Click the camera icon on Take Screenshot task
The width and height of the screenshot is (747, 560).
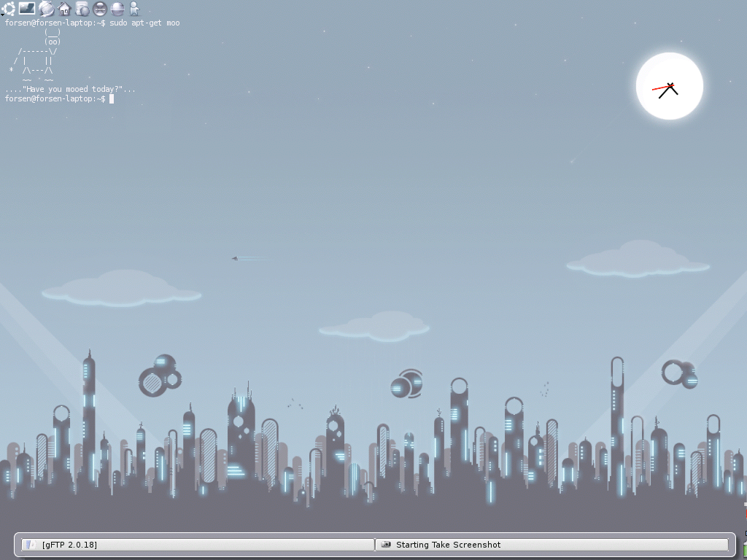tap(386, 544)
